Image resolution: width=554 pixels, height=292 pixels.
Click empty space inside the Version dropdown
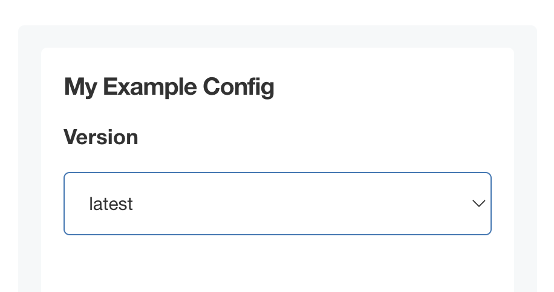(x=302, y=204)
